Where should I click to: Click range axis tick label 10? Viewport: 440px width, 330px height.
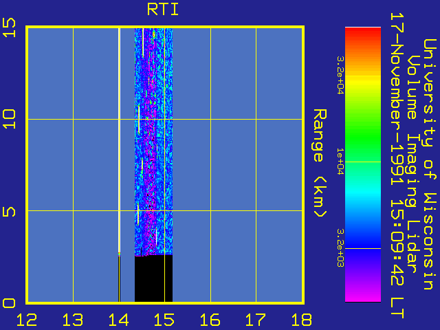9,119
